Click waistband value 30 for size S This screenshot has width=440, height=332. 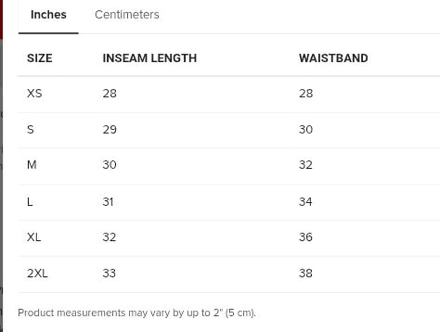(305, 129)
